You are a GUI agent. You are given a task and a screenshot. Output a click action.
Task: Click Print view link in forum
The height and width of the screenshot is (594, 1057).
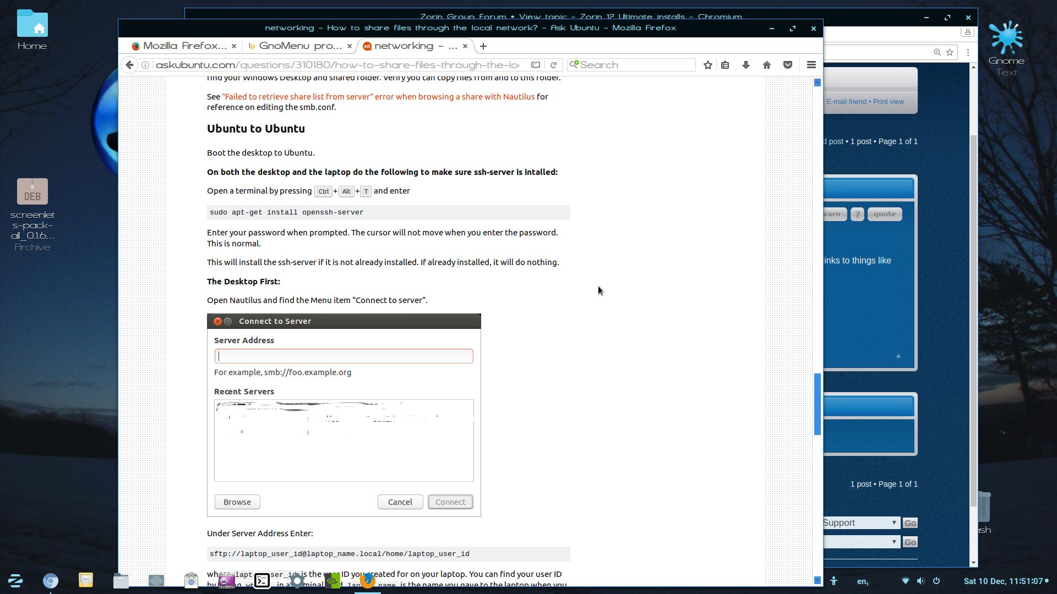click(x=888, y=102)
